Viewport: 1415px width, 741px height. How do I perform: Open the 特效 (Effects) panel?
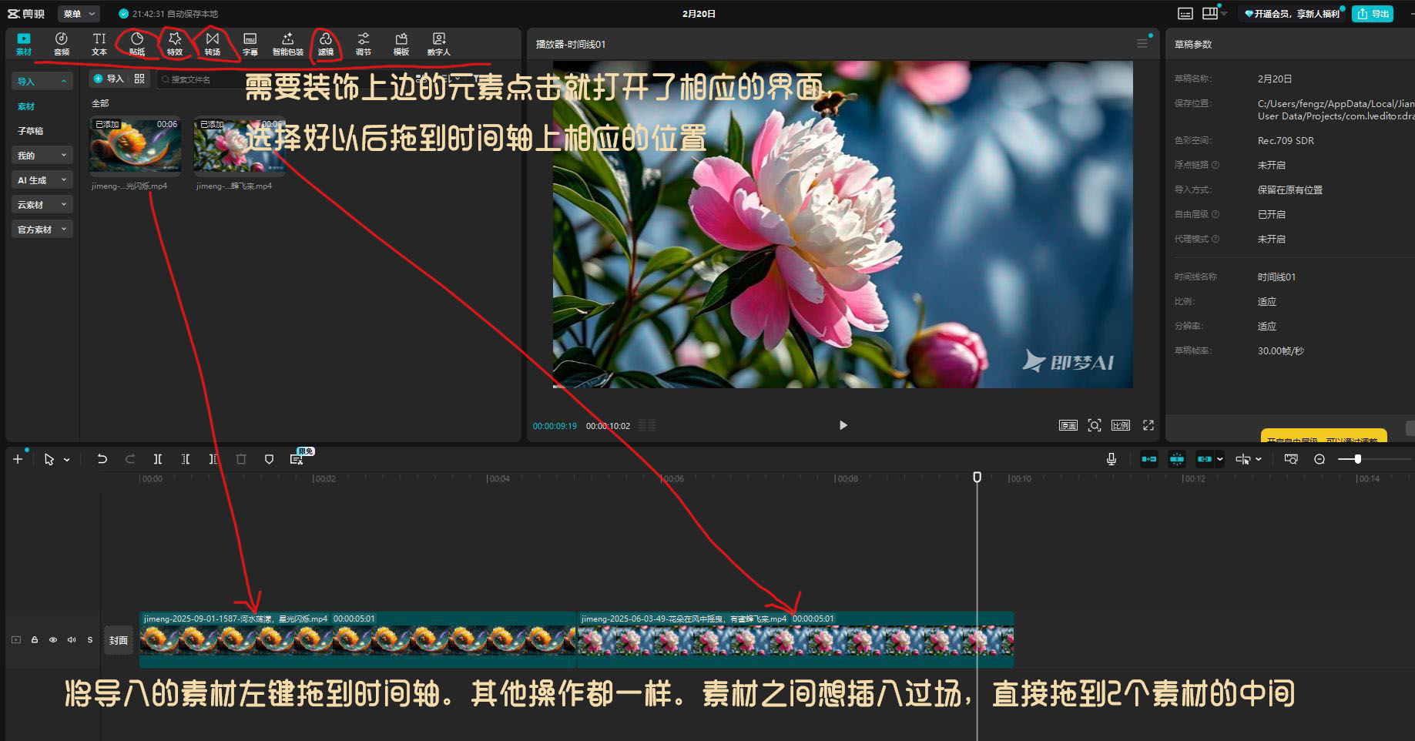click(175, 43)
